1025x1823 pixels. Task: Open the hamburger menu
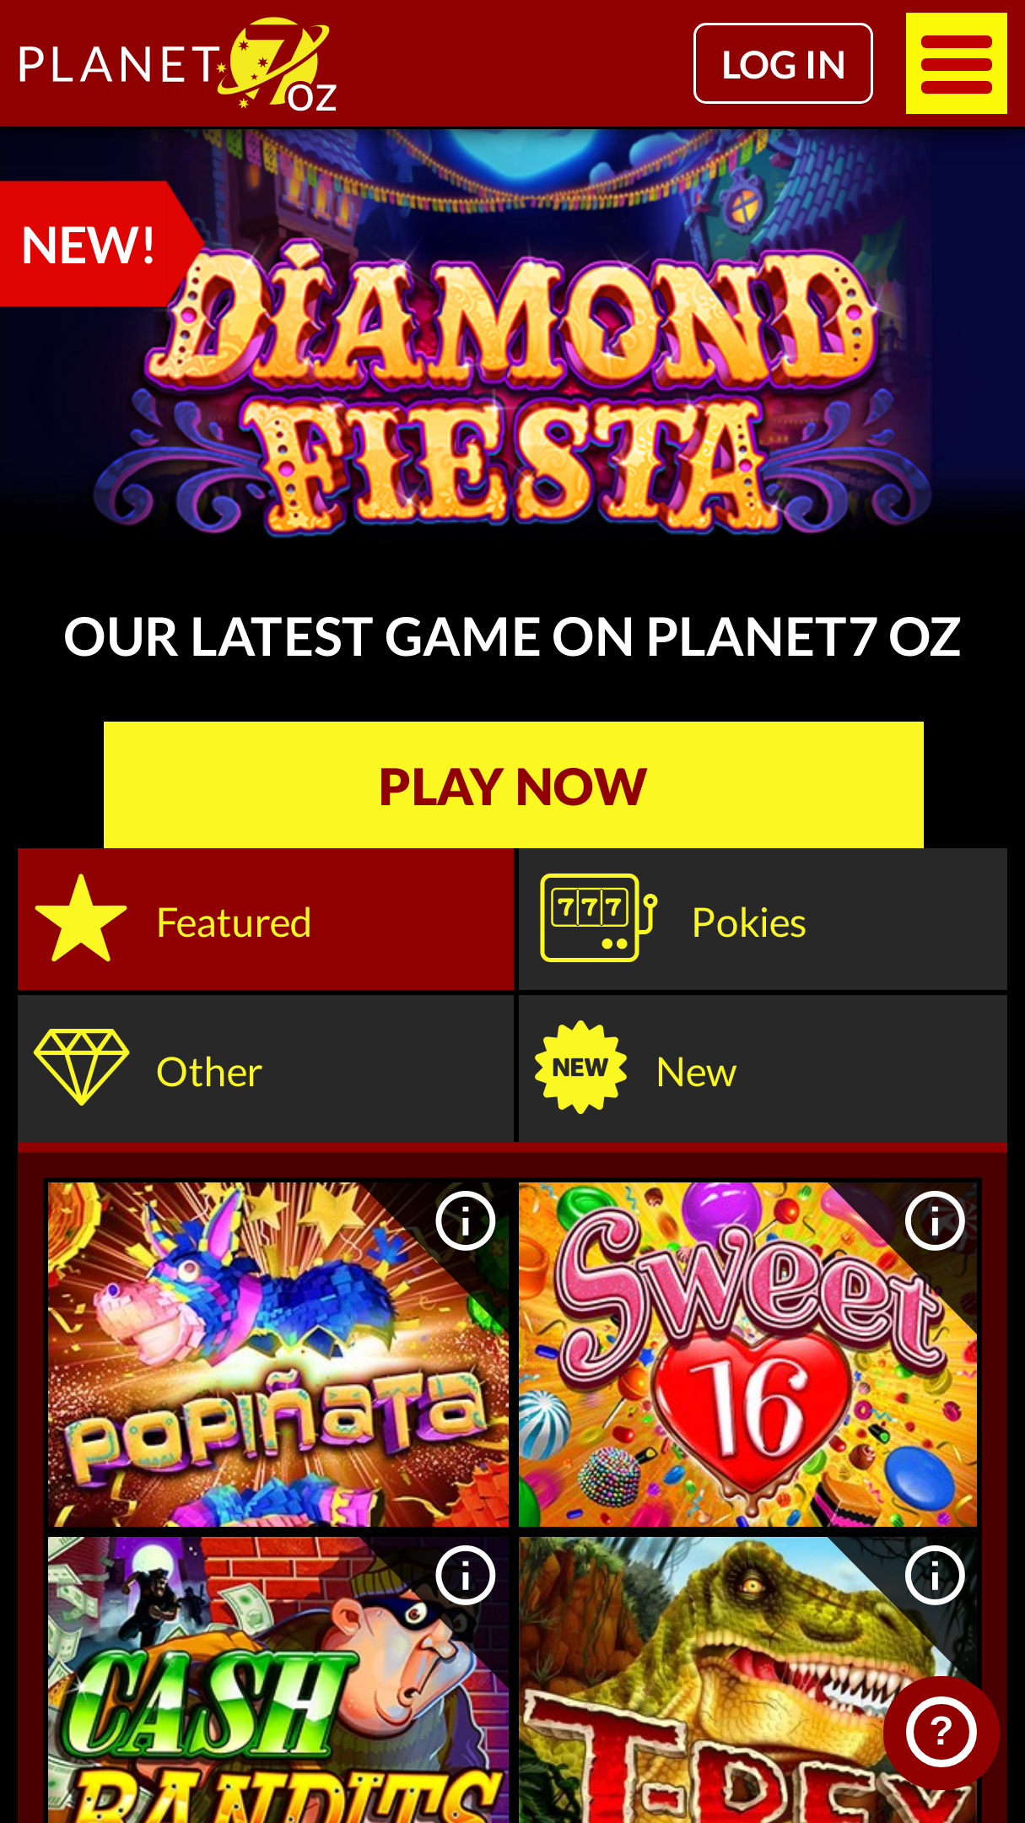[x=956, y=63]
